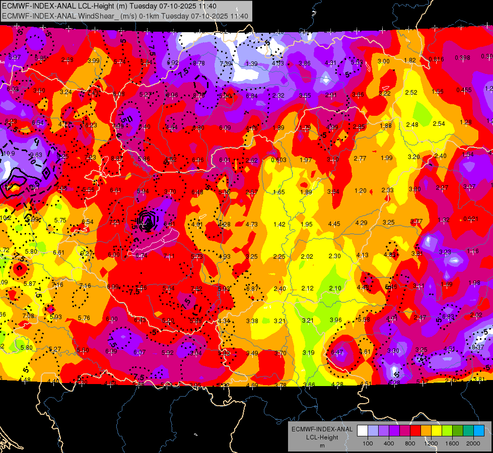Click wind shear value 2.77
The image size is (493, 453).
click(x=360, y=159)
